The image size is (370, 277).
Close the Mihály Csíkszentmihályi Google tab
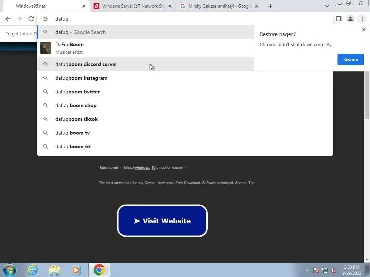pyautogui.click(x=257, y=6)
